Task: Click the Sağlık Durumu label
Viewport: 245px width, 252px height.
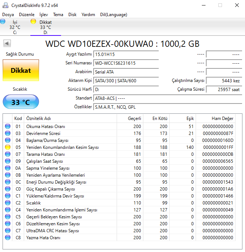Action: [20, 54]
